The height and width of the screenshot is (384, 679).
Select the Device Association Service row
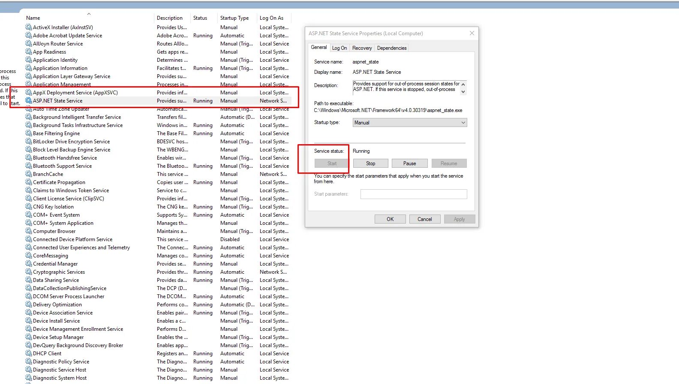click(158, 312)
